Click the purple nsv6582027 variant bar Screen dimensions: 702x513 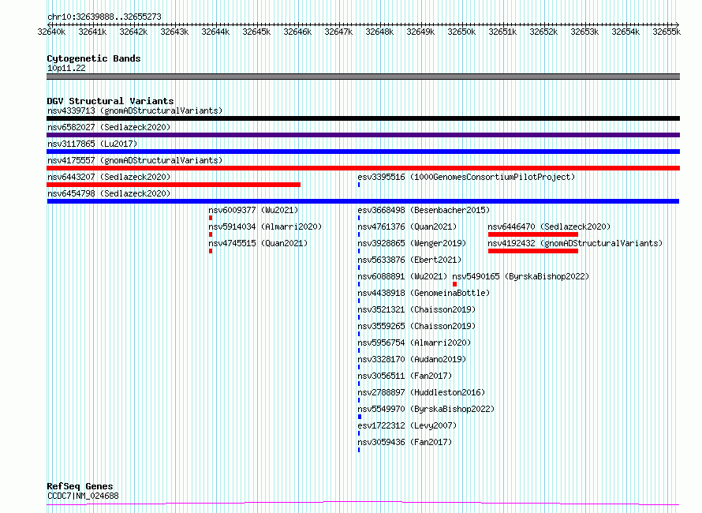[363, 135]
